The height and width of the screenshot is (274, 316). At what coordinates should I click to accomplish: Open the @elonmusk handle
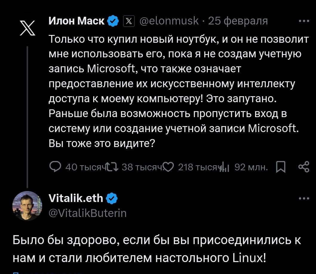(169, 21)
